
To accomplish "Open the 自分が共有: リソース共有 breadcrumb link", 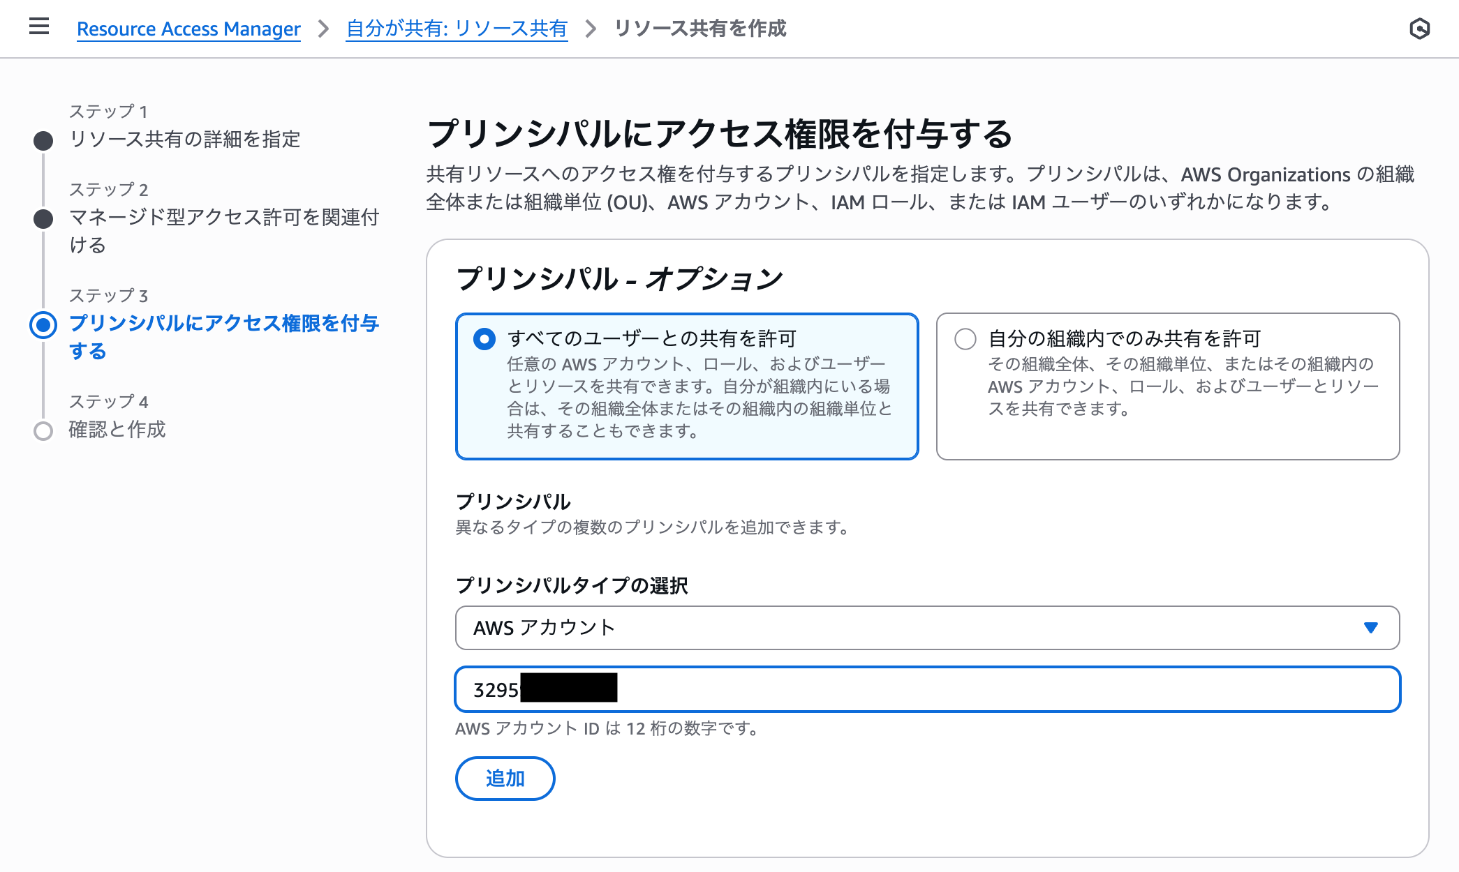I will pos(457,29).
